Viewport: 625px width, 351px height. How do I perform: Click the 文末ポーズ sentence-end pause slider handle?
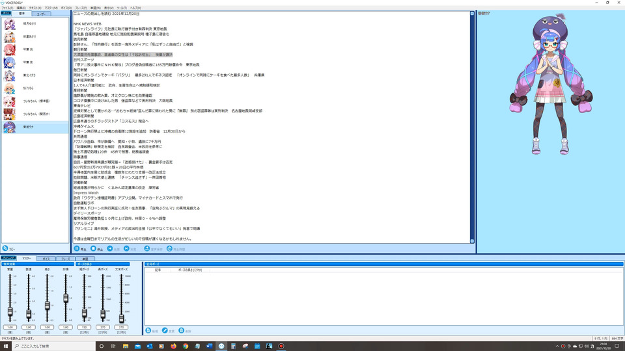[x=121, y=318]
